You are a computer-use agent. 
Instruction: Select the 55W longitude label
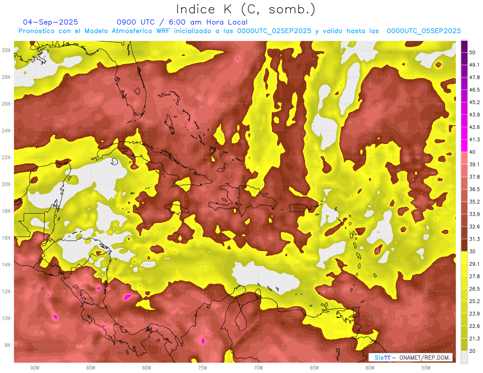[426, 368]
